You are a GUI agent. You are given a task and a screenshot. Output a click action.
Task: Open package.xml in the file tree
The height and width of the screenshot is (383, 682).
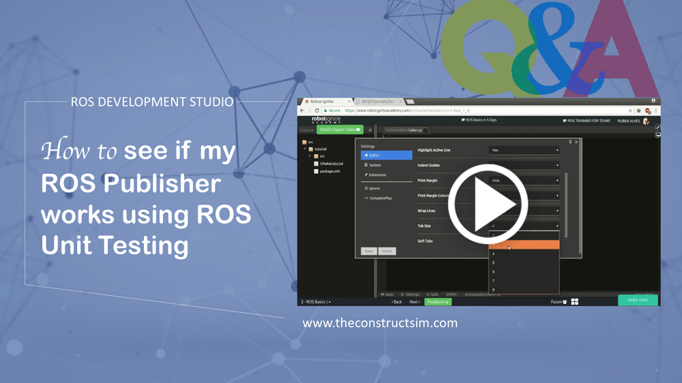coord(327,171)
